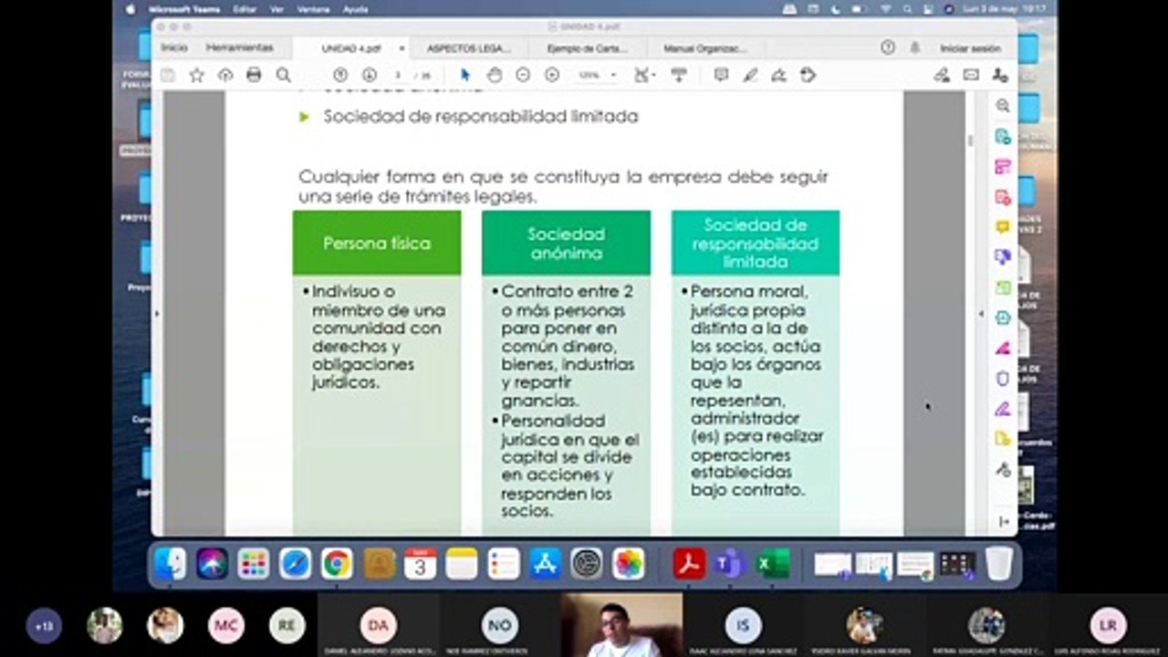Open Calendar from the Dock
This screenshot has width=1168, height=657.
(420, 564)
